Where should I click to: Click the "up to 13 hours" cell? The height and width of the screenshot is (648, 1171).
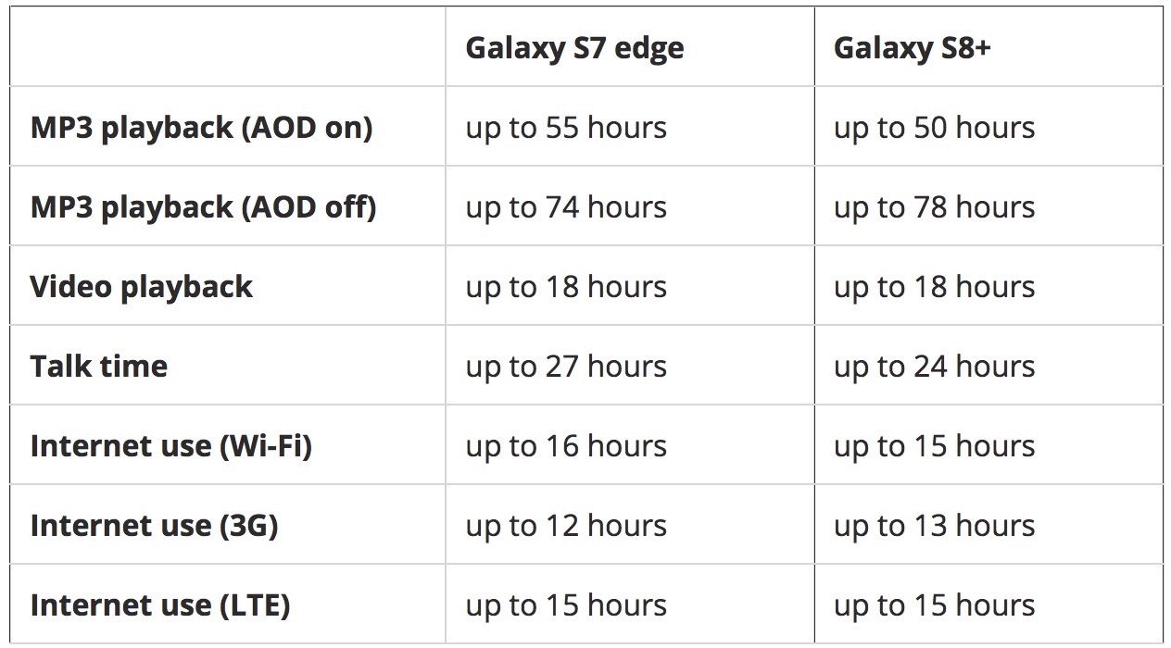tap(934, 526)
